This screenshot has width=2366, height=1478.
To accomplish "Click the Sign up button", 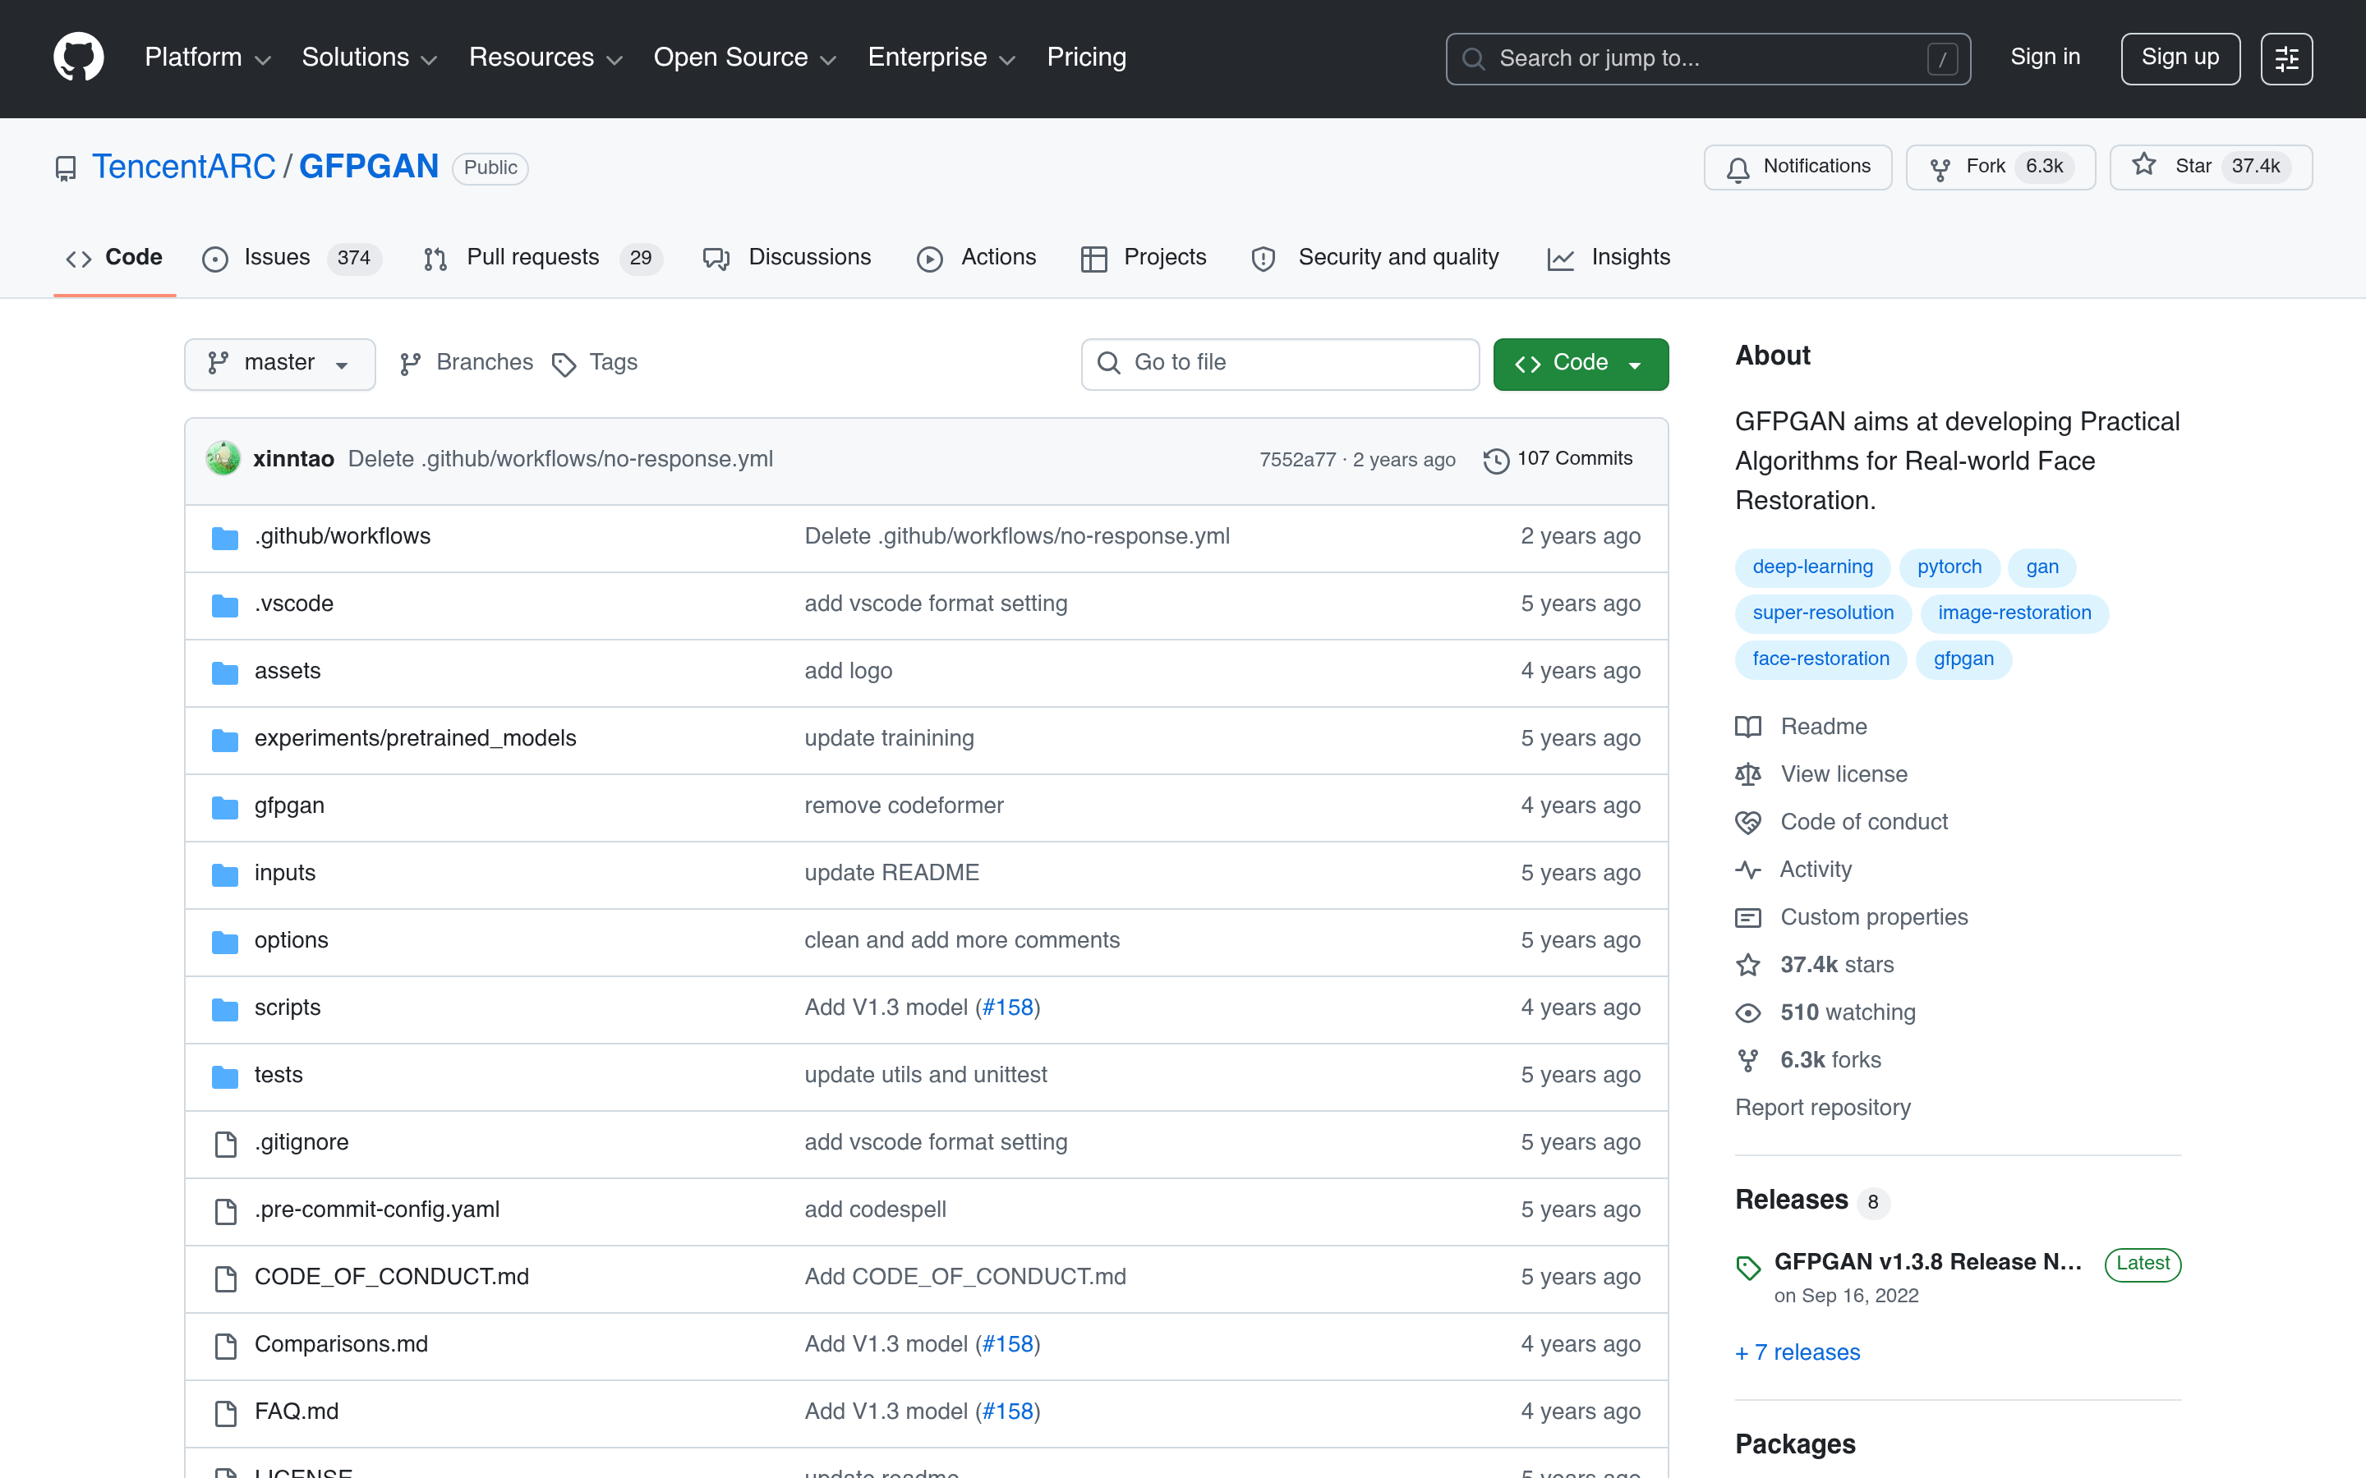I will [x=2180, y=58].
